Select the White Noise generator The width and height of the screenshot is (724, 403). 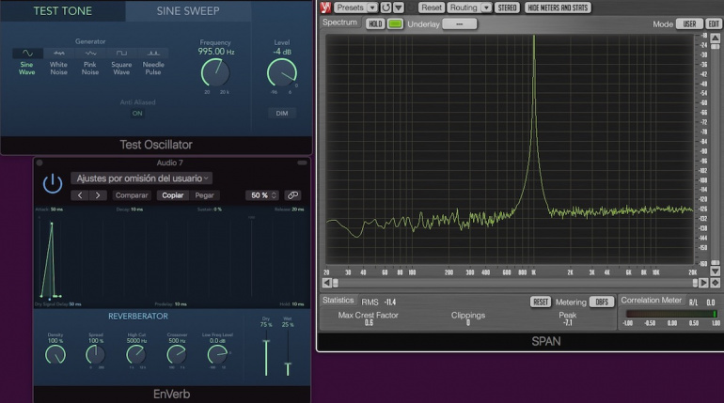point(58,61)
